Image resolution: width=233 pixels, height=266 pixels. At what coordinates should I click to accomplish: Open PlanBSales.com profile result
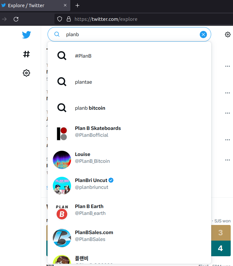(x=129, y=238)
